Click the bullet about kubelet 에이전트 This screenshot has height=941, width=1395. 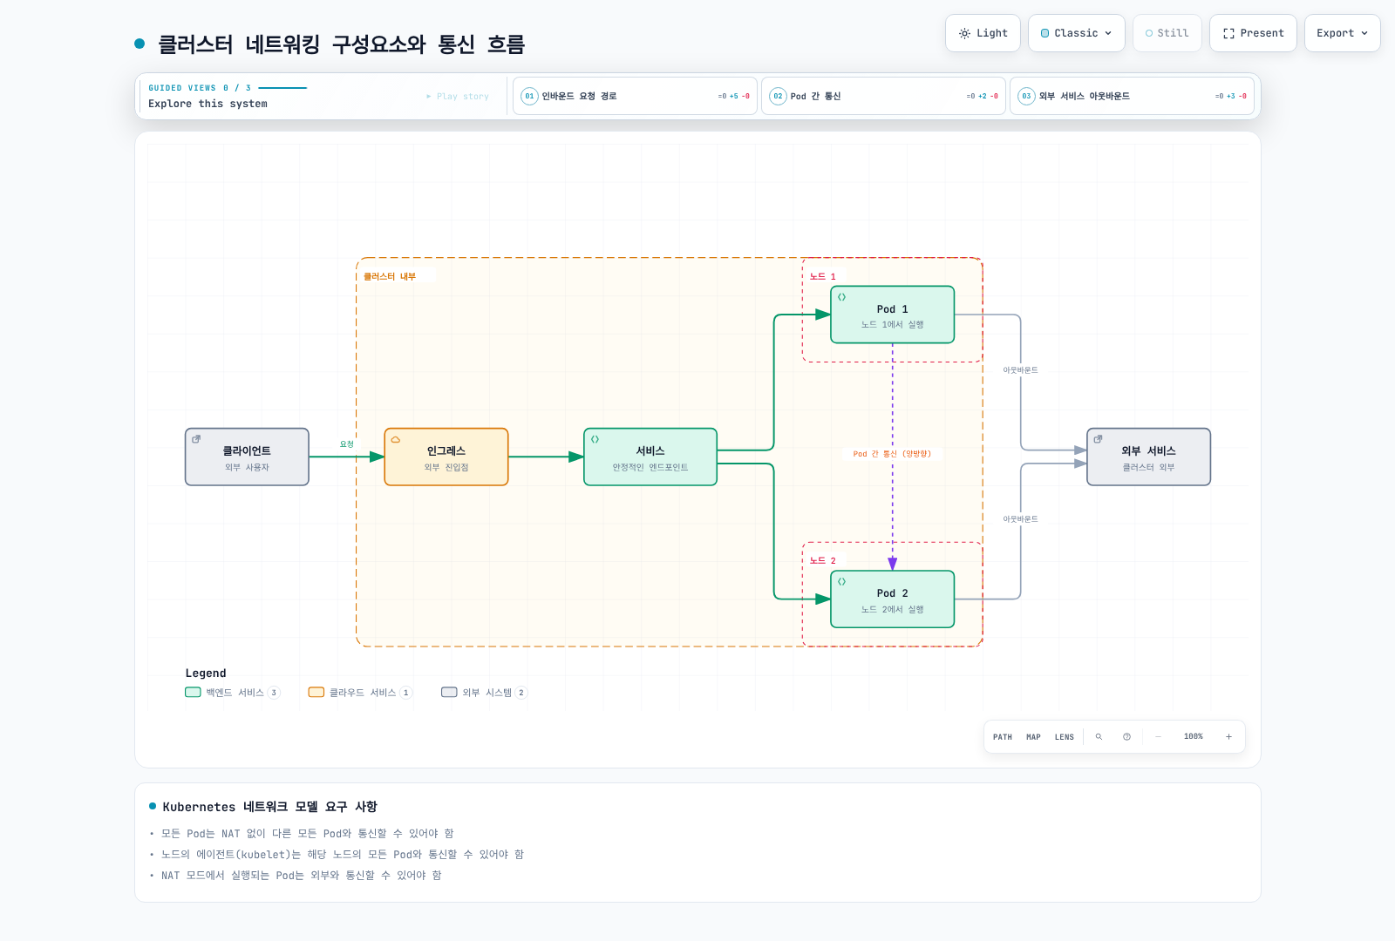tap(342, 855)
